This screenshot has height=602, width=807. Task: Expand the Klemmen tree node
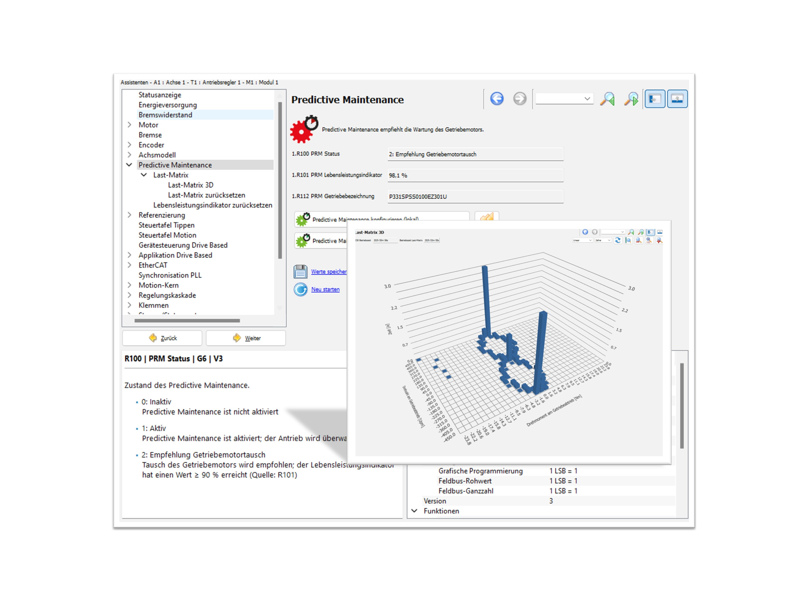coord(130,305)
